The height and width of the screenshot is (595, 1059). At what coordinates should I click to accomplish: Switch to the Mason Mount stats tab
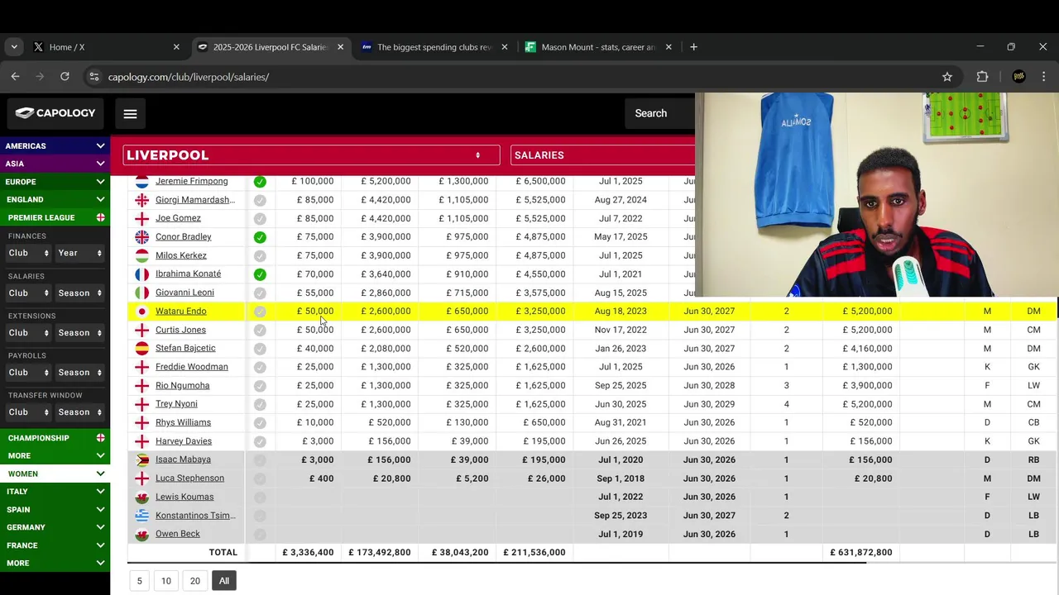pos(598,47)
